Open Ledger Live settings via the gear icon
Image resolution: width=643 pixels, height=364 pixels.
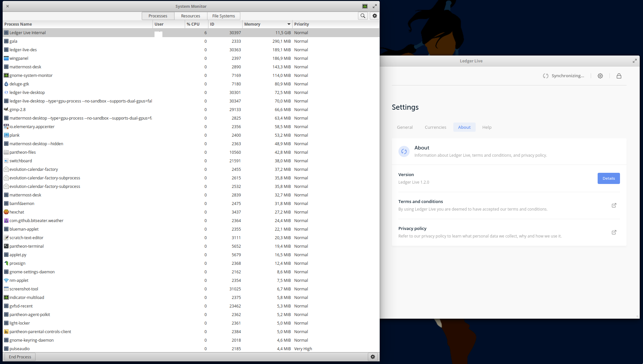click(x=600, y=76)
